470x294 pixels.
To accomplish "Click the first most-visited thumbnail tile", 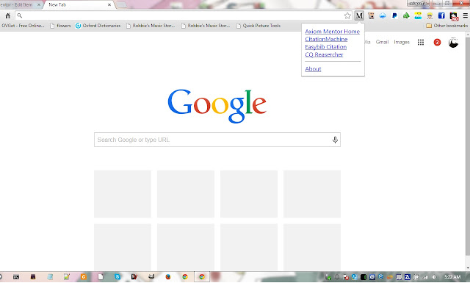I will (x=123, y=194).
